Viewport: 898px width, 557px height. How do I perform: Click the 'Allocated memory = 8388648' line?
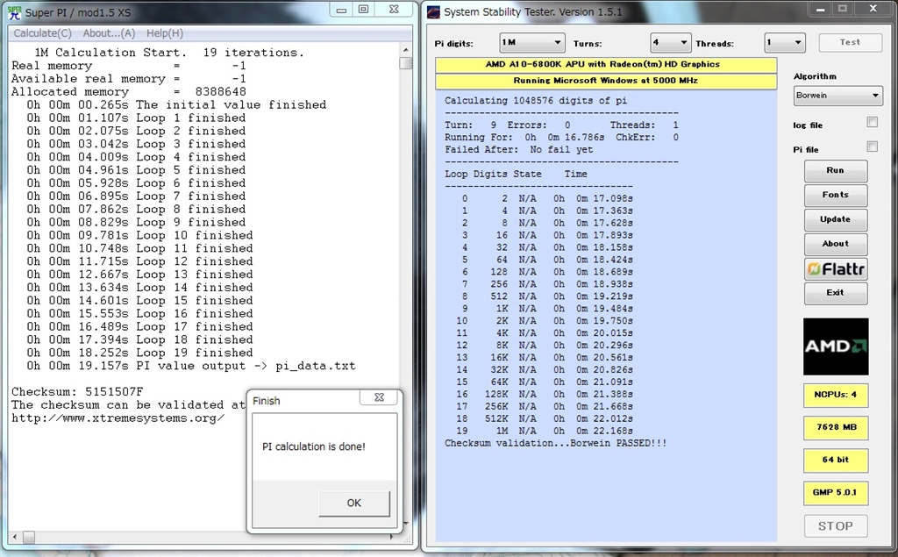coord(129,92)
